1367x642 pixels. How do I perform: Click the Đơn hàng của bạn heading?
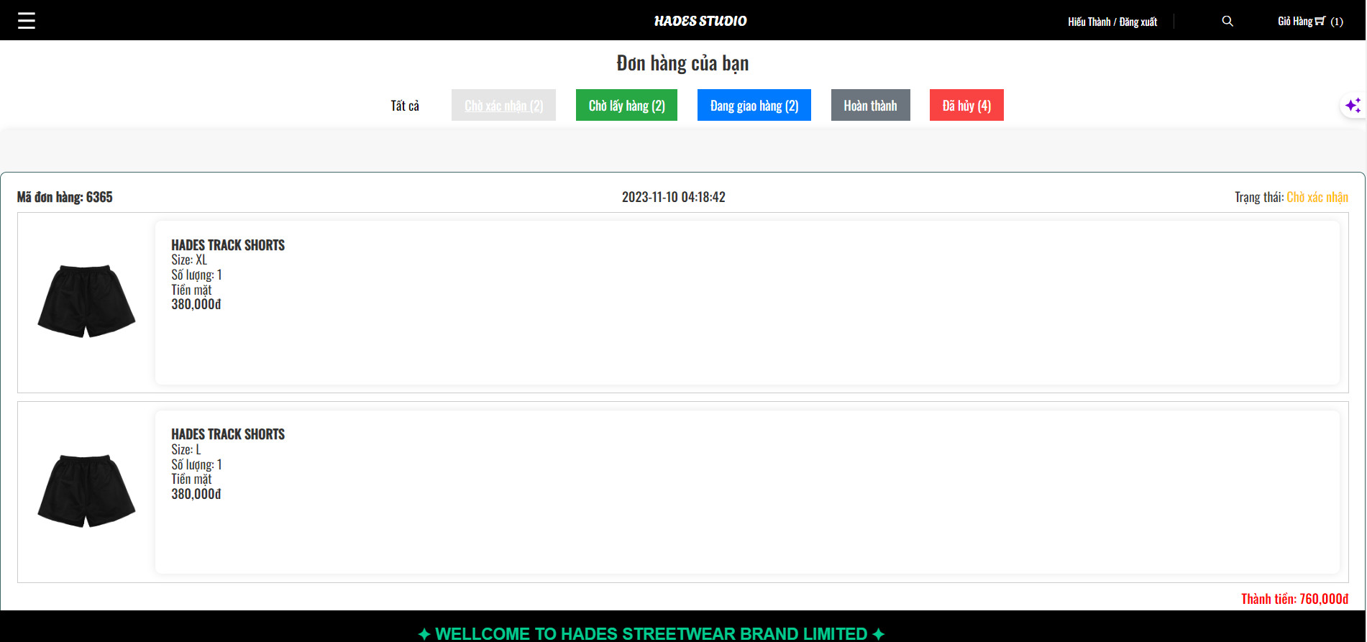[682, 63]
